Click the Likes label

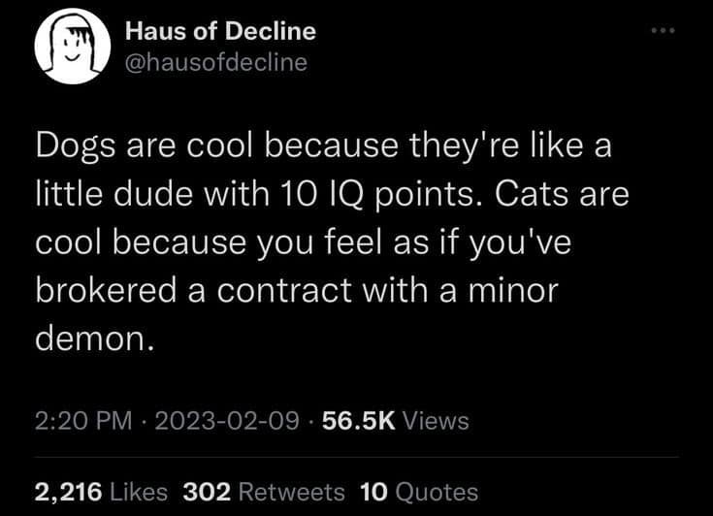pyautogui.click(x=139, y=492)
